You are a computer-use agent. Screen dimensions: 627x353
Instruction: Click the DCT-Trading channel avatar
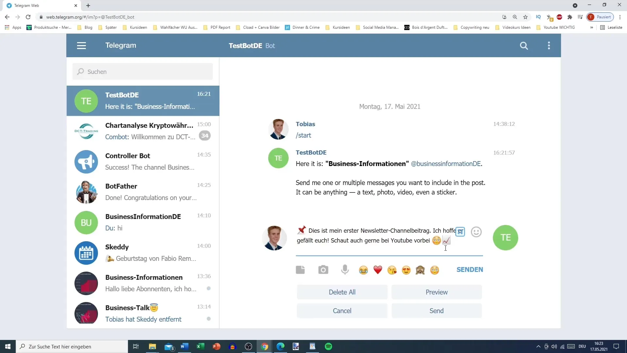[86, 131]
